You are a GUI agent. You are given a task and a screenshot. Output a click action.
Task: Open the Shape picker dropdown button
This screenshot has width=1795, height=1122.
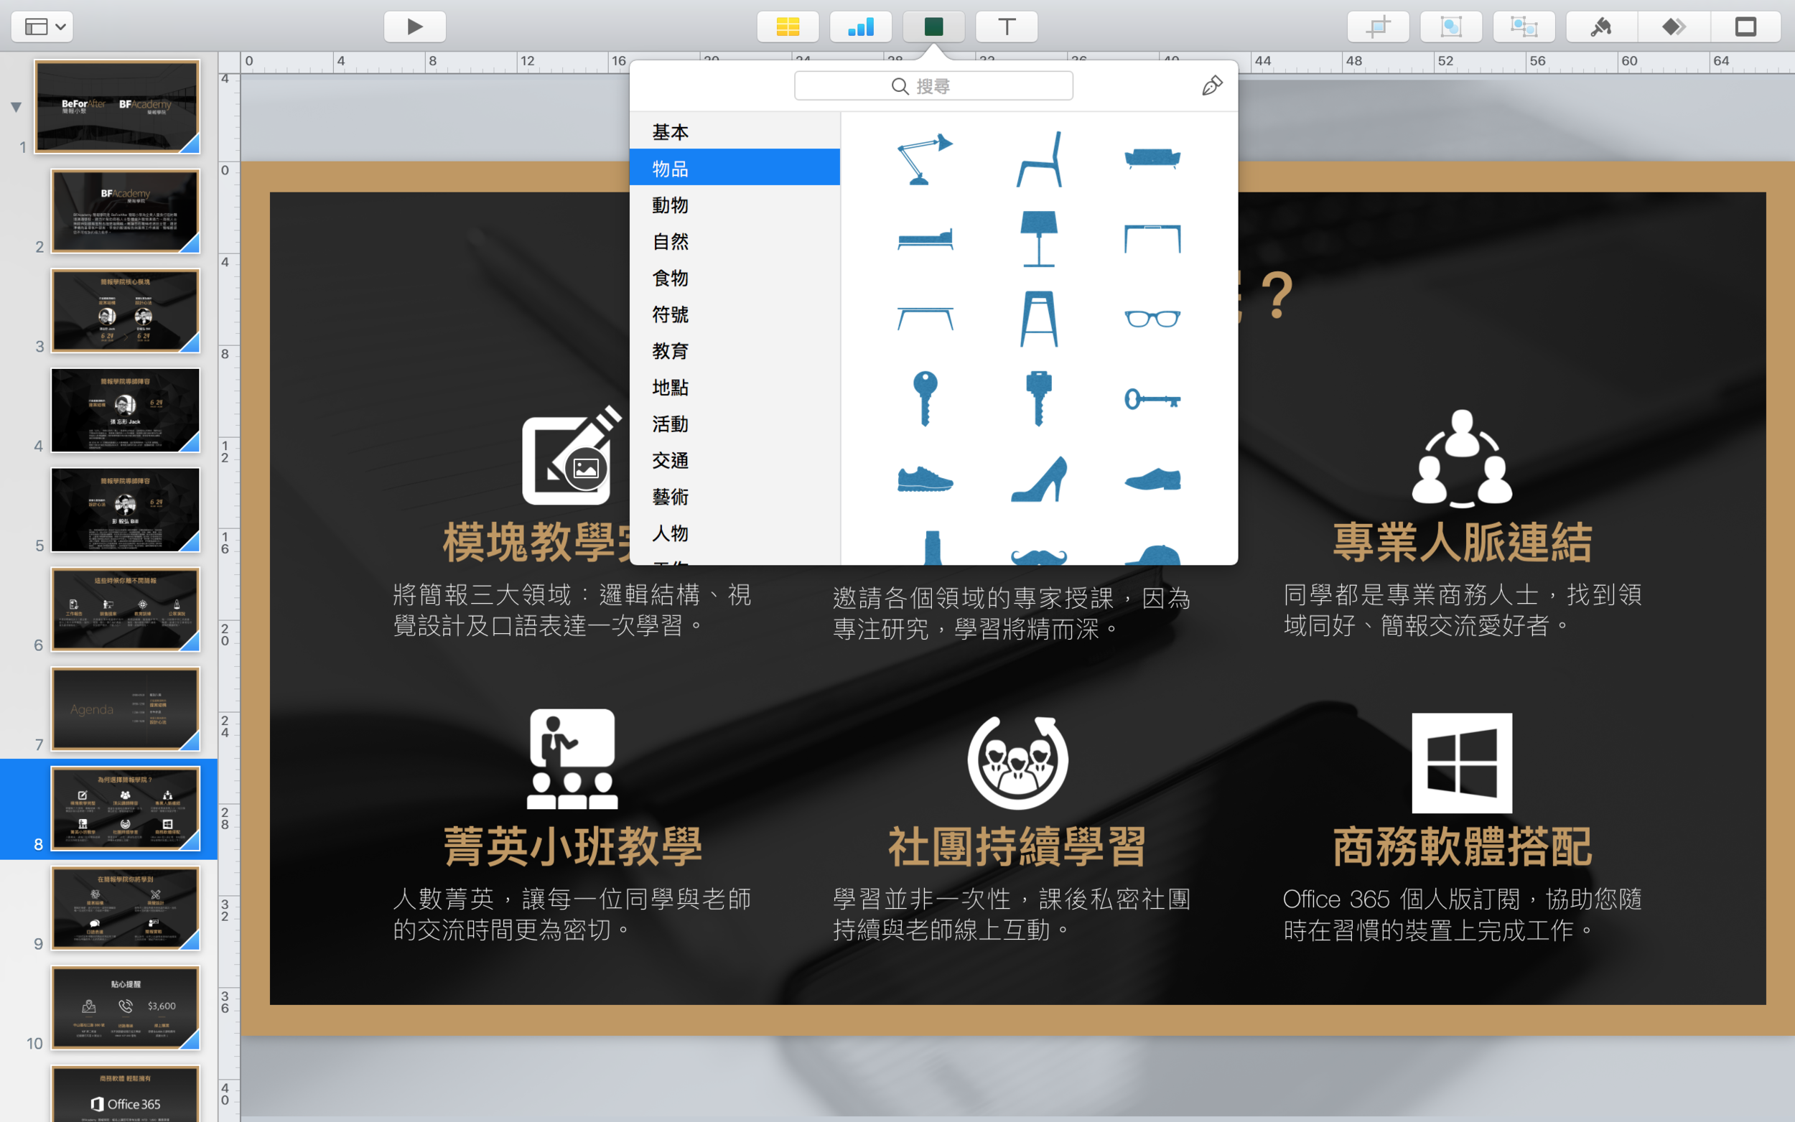[933, 27]
